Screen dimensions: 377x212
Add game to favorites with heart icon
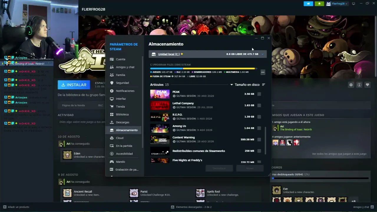[367, 85]
